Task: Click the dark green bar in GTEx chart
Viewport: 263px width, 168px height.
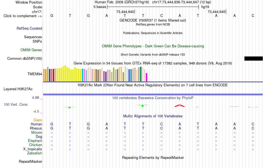Action: [x=141, y=74]
